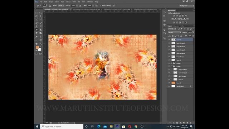The image size is (229, 129).
Task: Check the Erase to History checkbox
Action: point(101,6)
